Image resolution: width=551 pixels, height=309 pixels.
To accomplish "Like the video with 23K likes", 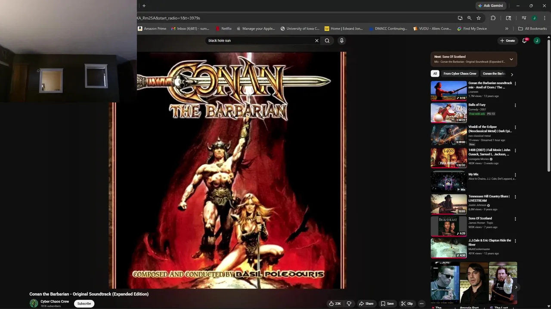I will tap(335, 303).
